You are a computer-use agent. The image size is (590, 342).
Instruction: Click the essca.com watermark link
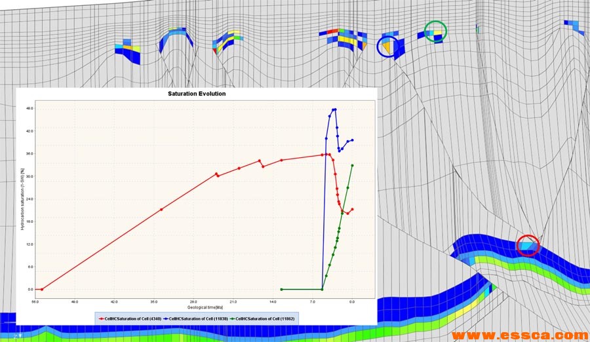point(518,335)
